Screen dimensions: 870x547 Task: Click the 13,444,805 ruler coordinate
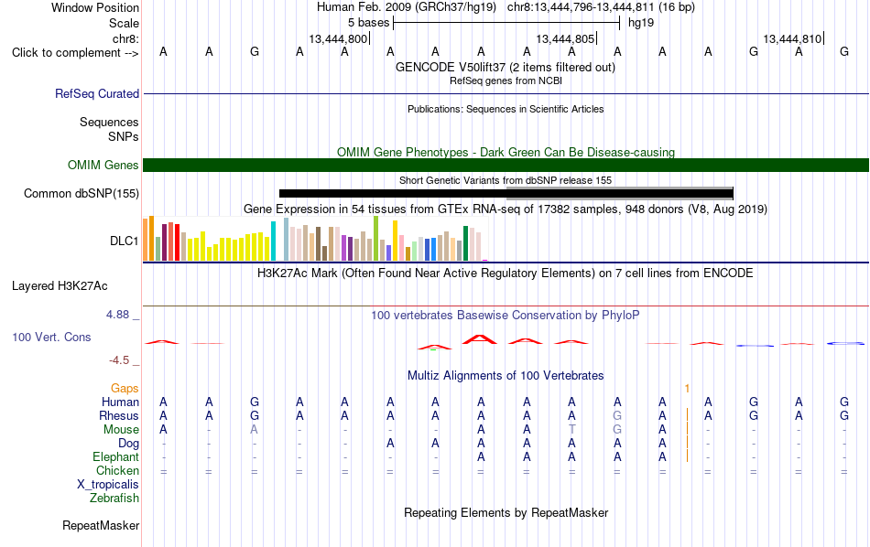pos(565,38)
